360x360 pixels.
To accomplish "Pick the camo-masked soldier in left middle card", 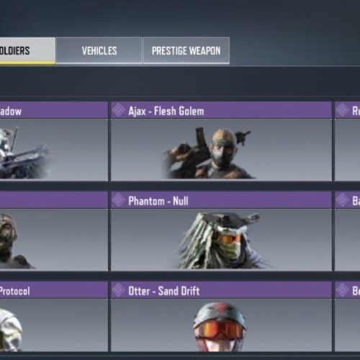I will click(54, 240).
